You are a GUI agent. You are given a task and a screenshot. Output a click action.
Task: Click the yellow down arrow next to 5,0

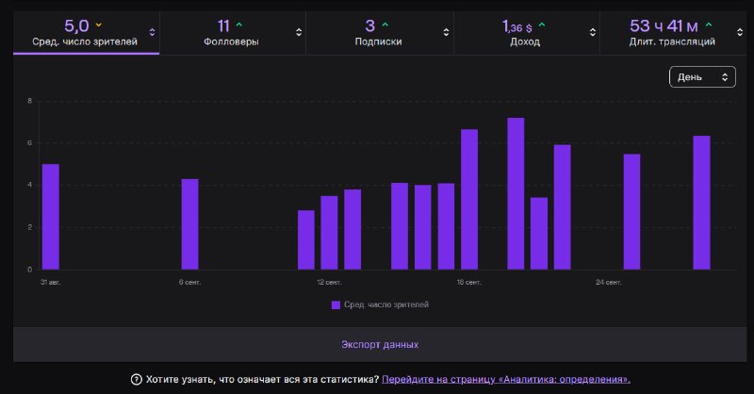(99, 25)
